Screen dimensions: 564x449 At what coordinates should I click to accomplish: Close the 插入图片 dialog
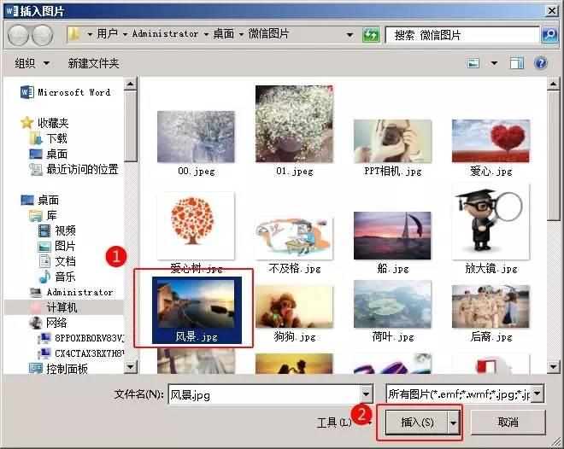552,11
